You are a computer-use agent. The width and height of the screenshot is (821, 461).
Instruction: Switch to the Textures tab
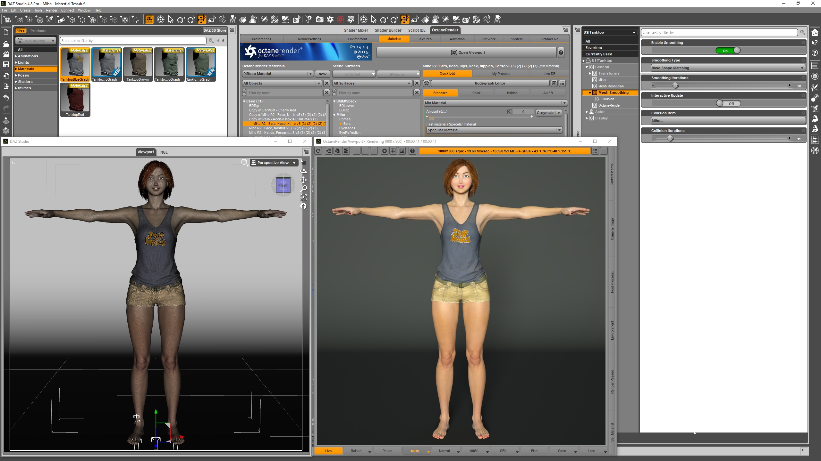(425, 39)
